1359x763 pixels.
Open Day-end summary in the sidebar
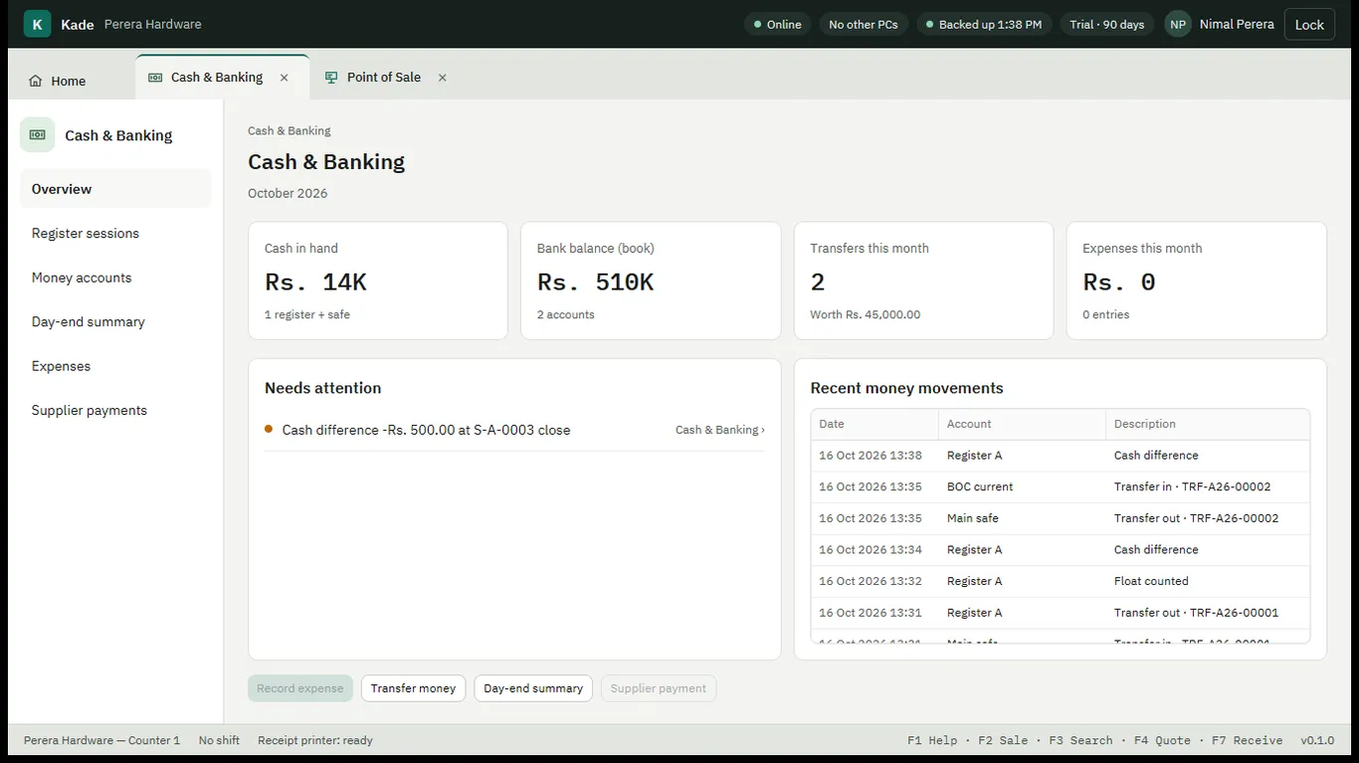[115, 322]
